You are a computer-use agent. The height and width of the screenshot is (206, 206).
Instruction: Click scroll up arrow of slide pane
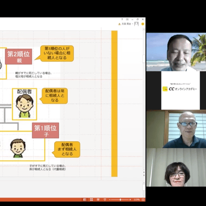tap(144, 30)
